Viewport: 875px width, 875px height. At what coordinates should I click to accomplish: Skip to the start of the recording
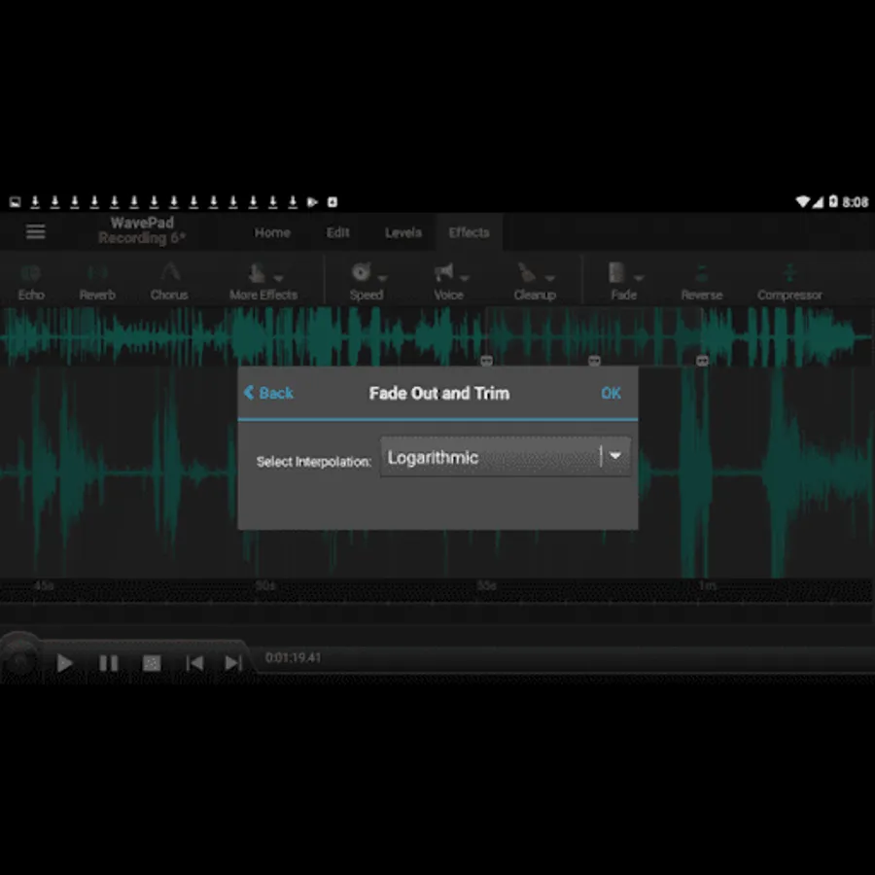[x=194, y=662]
